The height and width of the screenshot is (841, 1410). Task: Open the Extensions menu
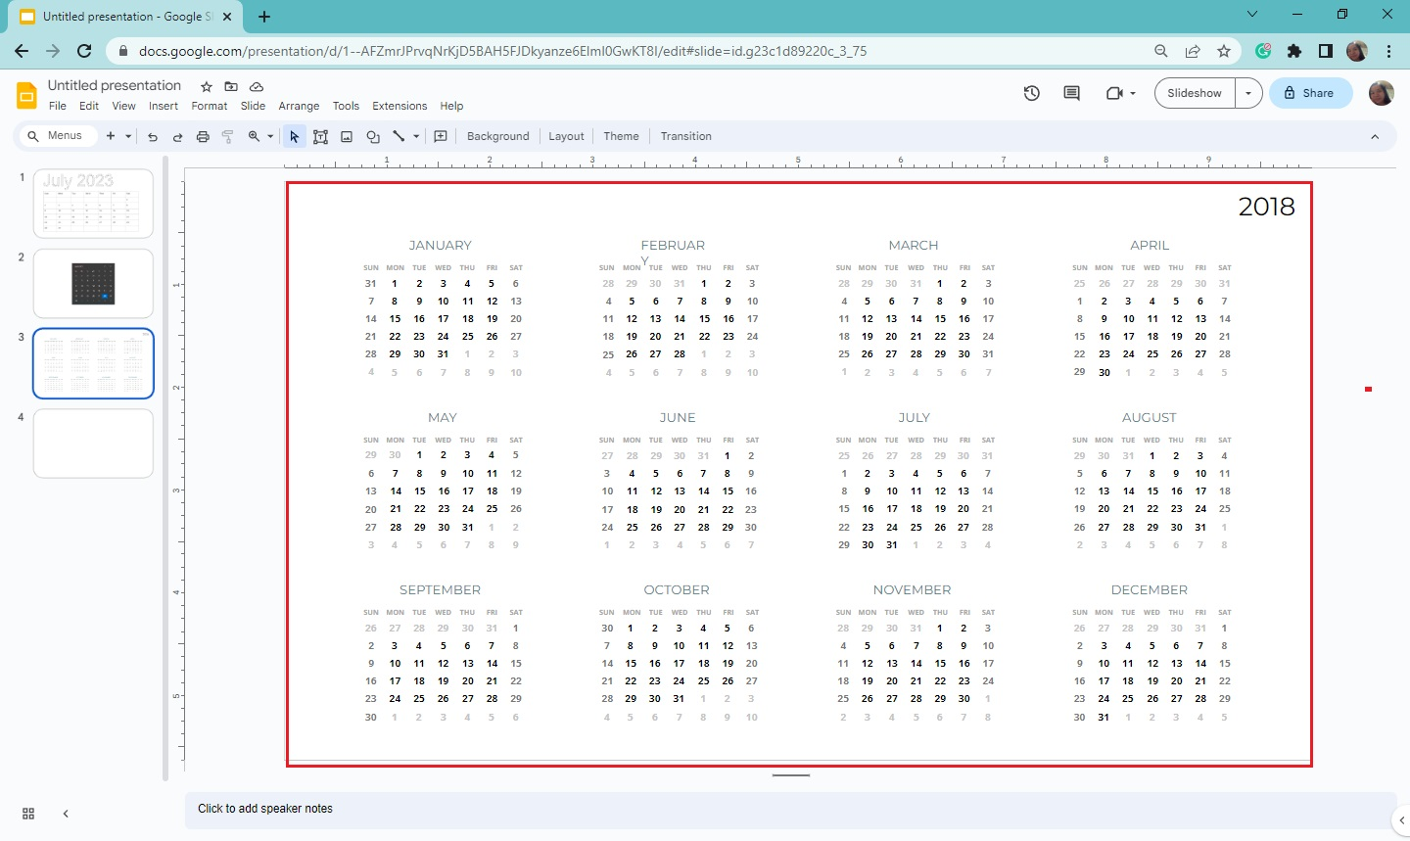(399, 106)
